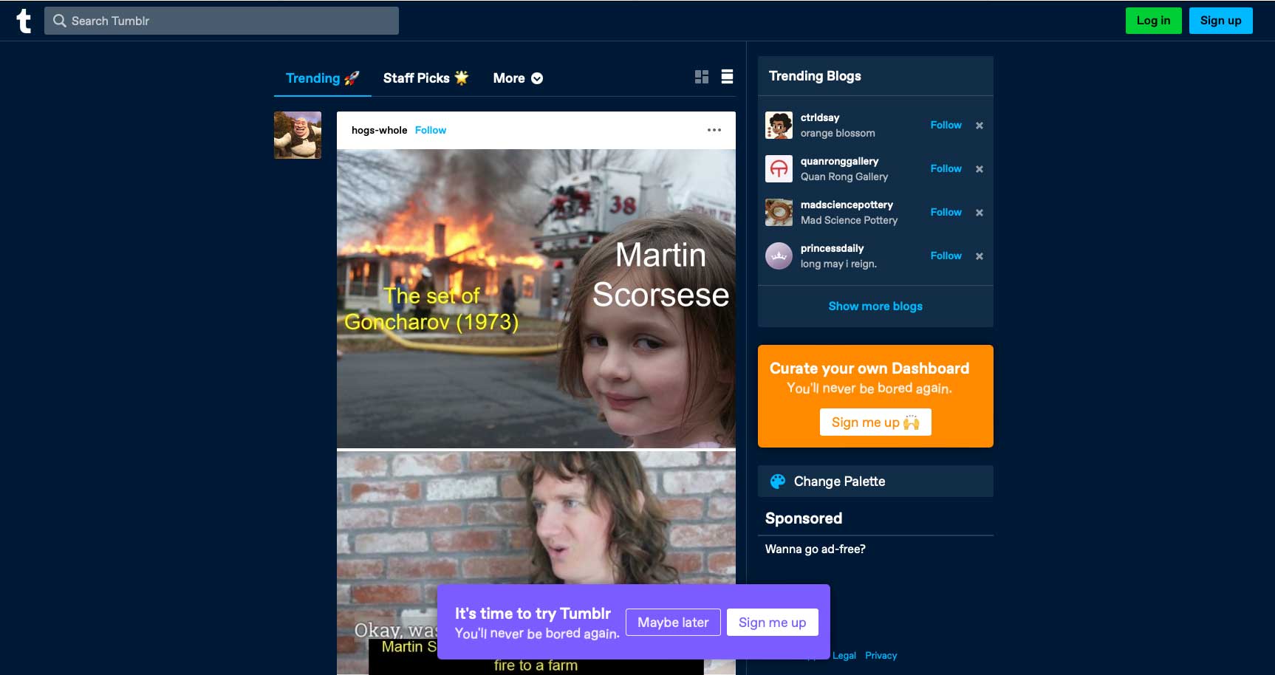
Task: Open the three-dot post options menu
Action: coord(714,130)
